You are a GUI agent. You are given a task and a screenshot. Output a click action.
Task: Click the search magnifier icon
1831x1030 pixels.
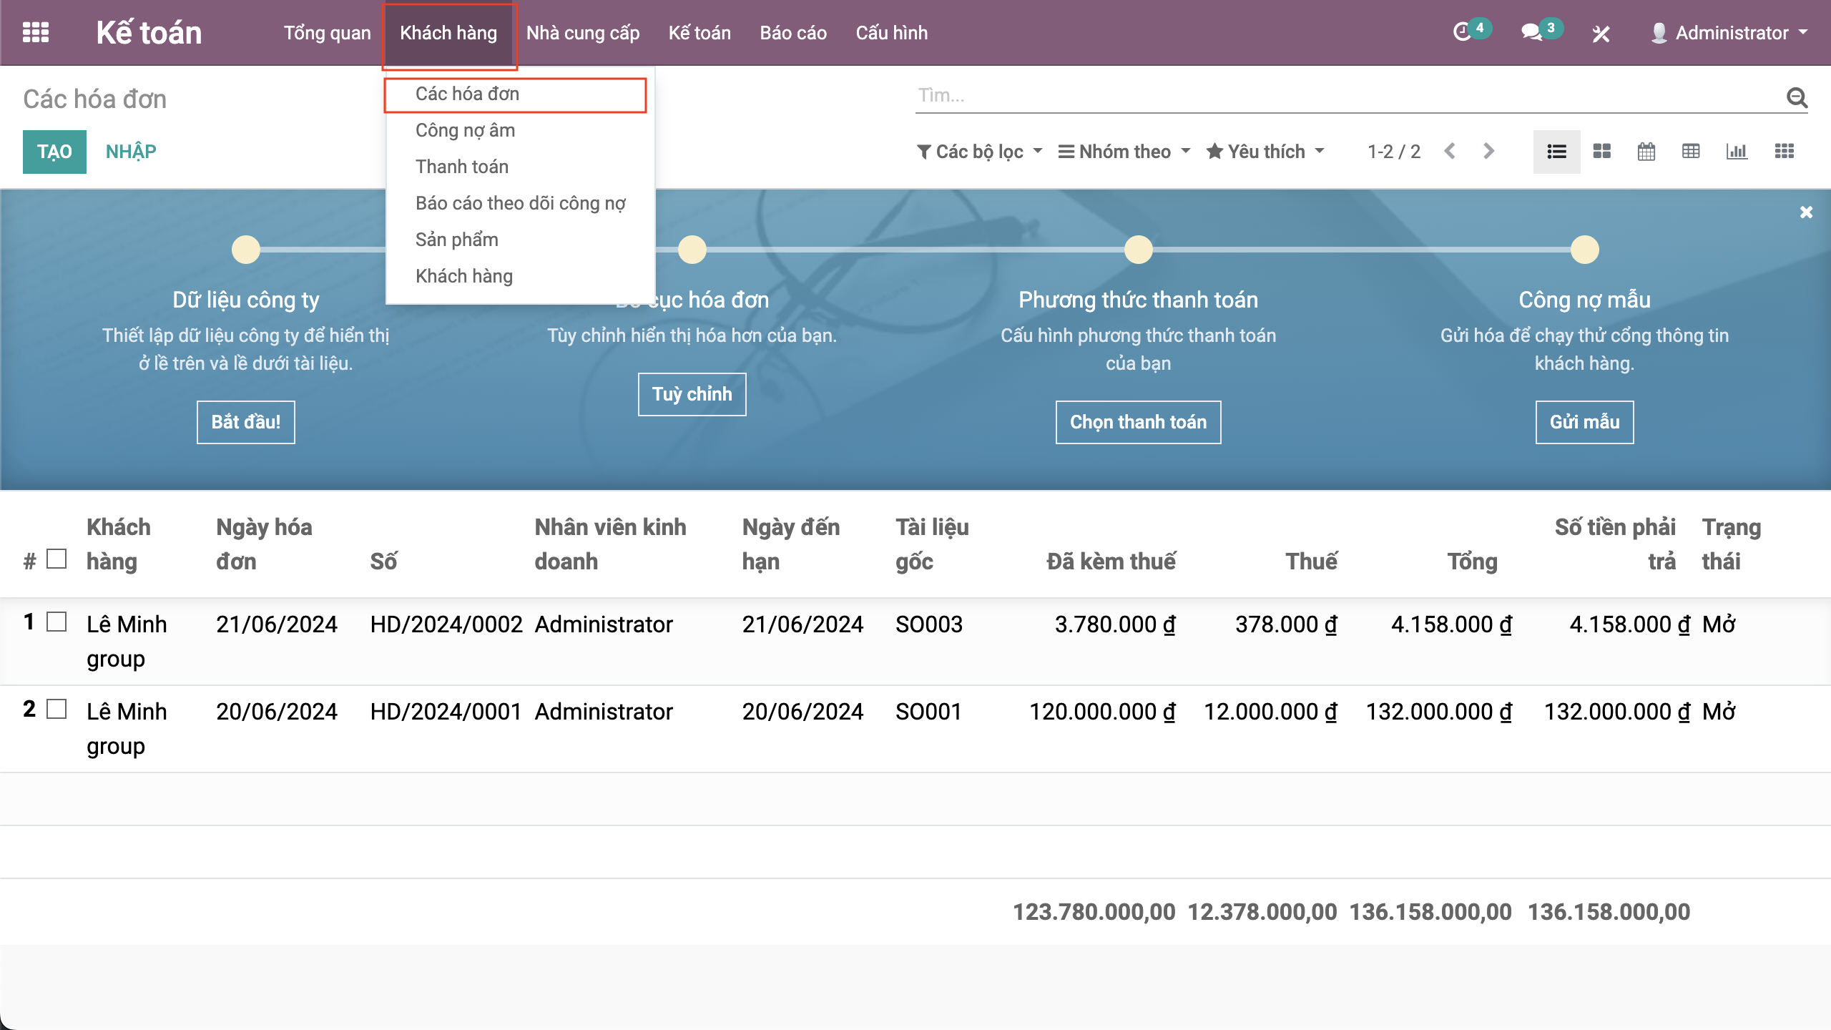point(1797,97)
